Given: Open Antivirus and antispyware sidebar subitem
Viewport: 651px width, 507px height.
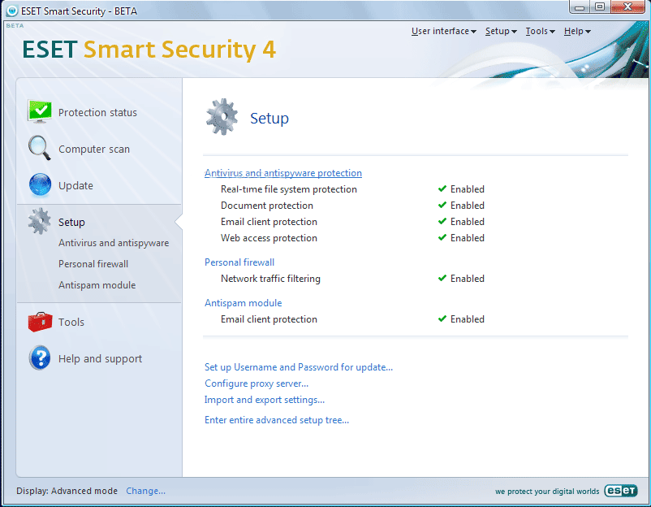Looking at the screenshot, I should 114,243.
